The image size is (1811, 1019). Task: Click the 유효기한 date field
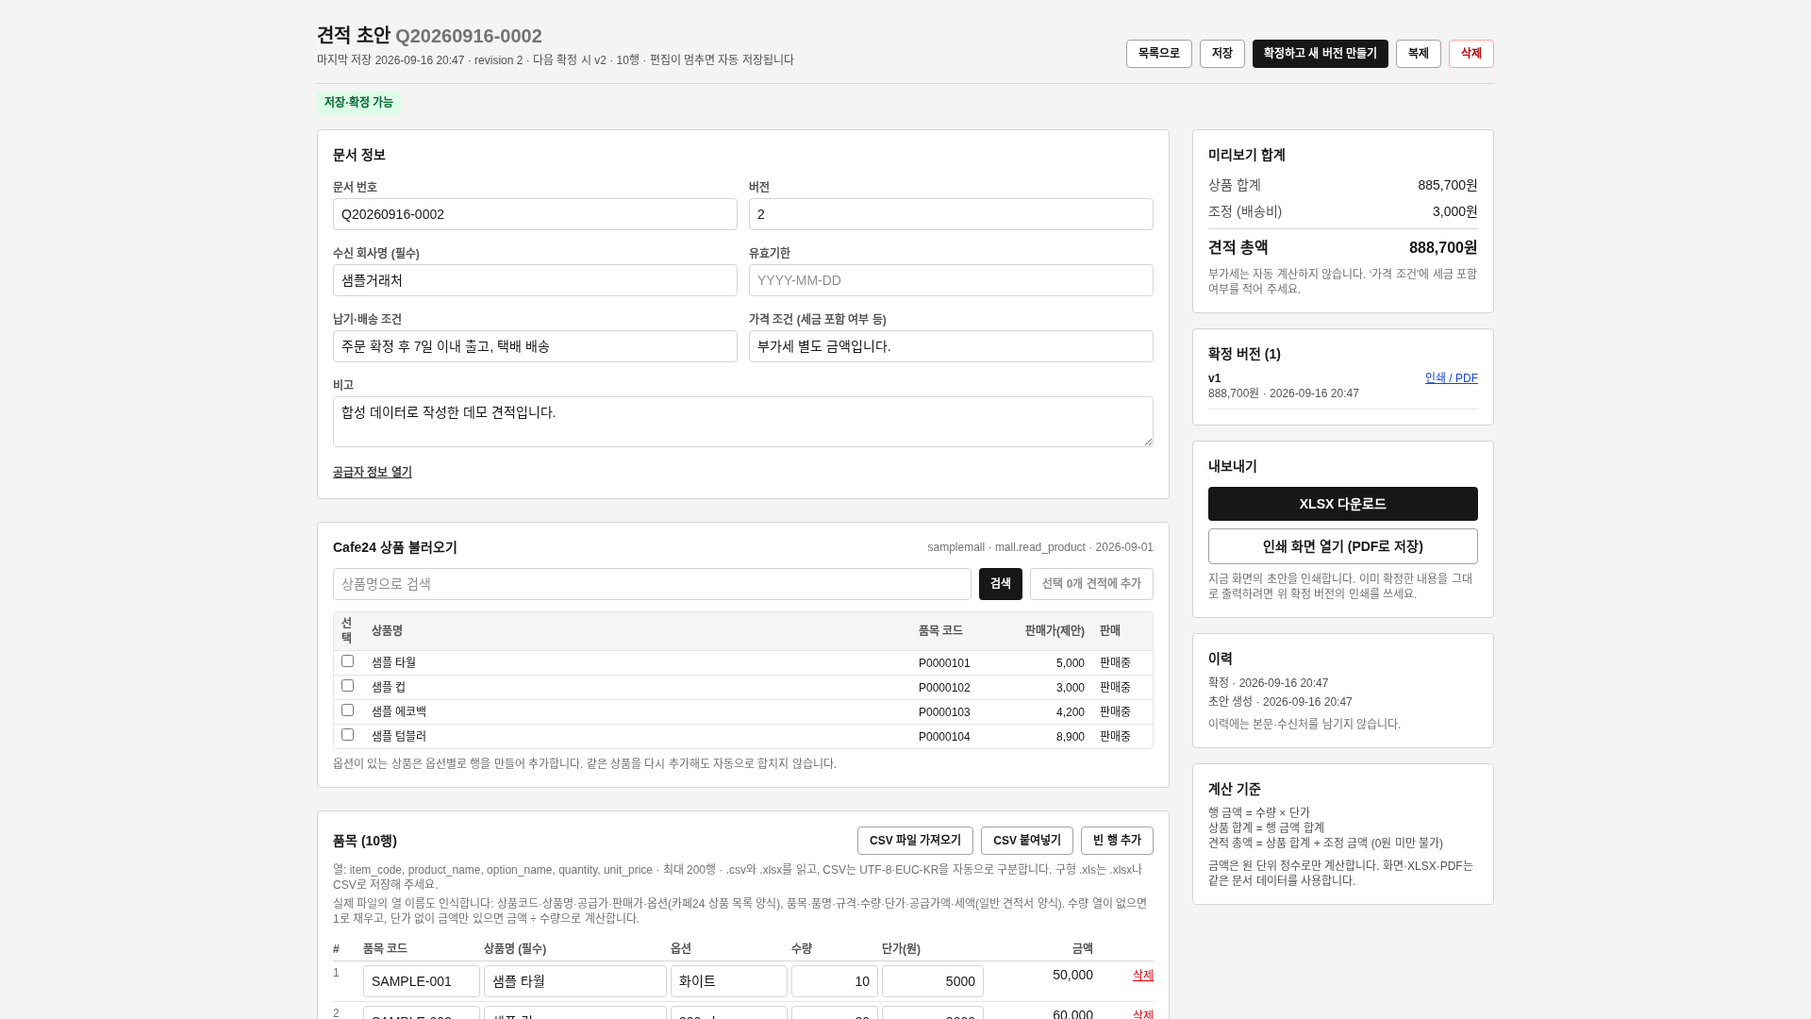(x=951, y=280)
